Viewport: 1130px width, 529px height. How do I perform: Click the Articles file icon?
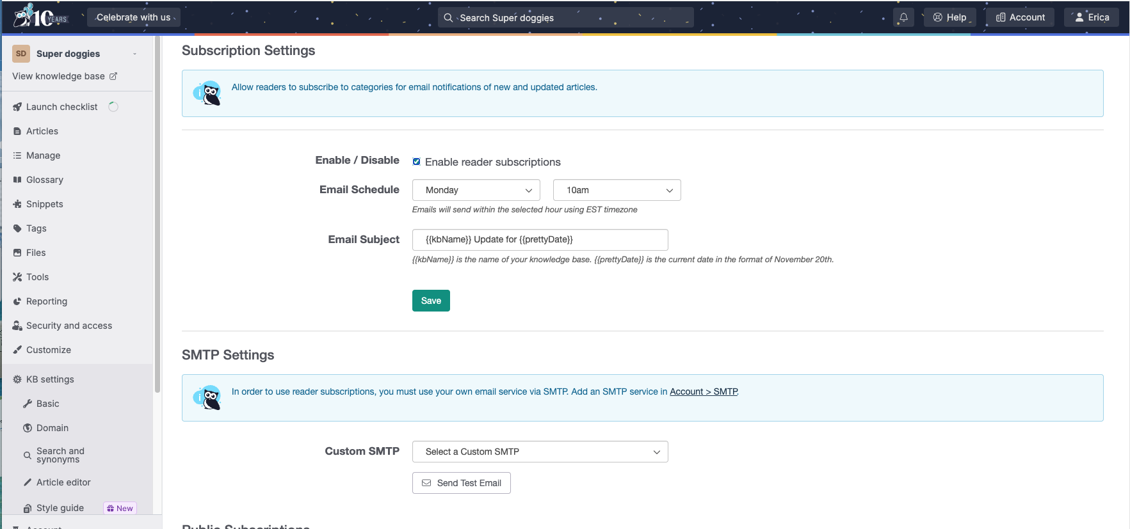click(17, 131)
